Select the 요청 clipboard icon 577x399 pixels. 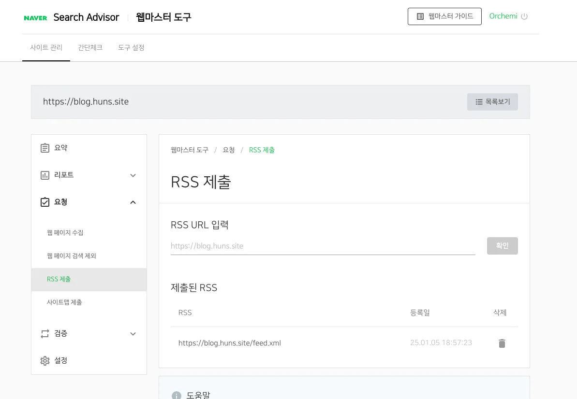[45, 202]
